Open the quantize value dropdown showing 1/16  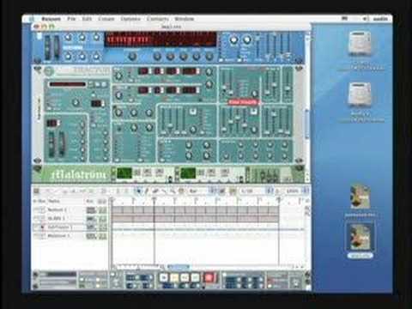pos(257,191)
